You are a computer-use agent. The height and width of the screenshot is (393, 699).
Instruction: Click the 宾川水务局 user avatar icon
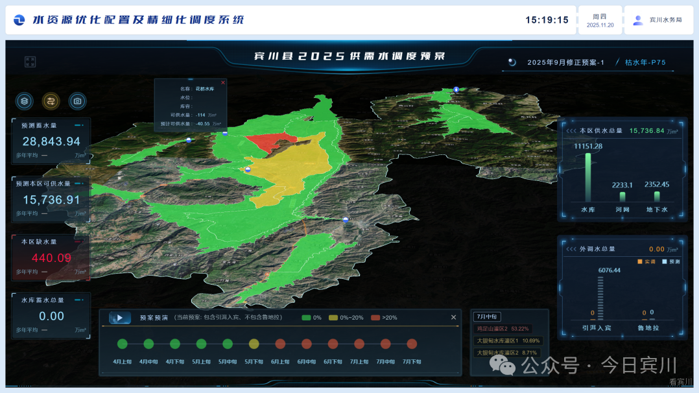pos(638,20)
